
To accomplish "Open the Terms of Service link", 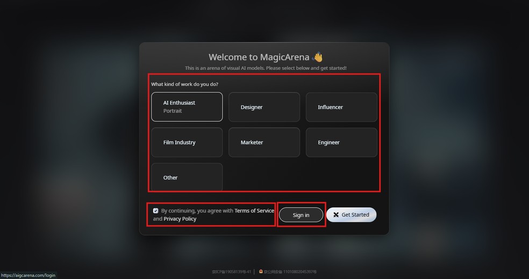I will coord(254,211).
